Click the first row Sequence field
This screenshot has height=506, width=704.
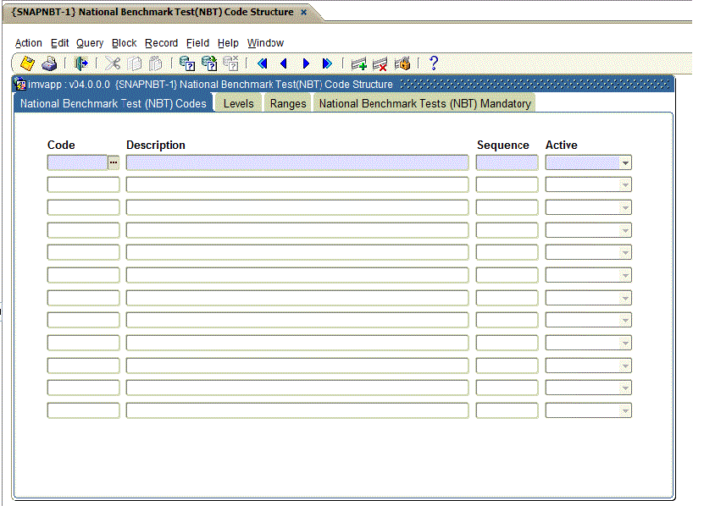506,162
